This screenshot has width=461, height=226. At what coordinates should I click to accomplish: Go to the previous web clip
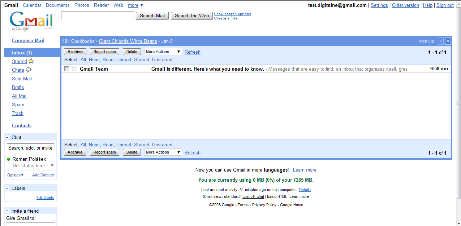[x=441, y=41]
